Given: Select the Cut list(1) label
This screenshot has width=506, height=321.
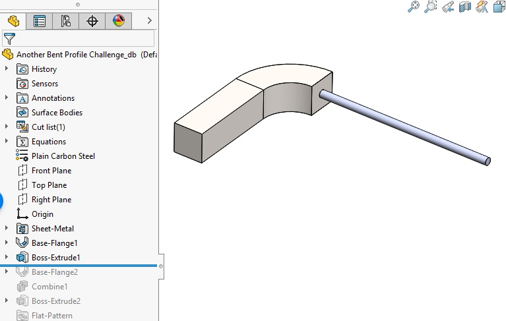Looking at the screenshot, I should coord(48,127).
